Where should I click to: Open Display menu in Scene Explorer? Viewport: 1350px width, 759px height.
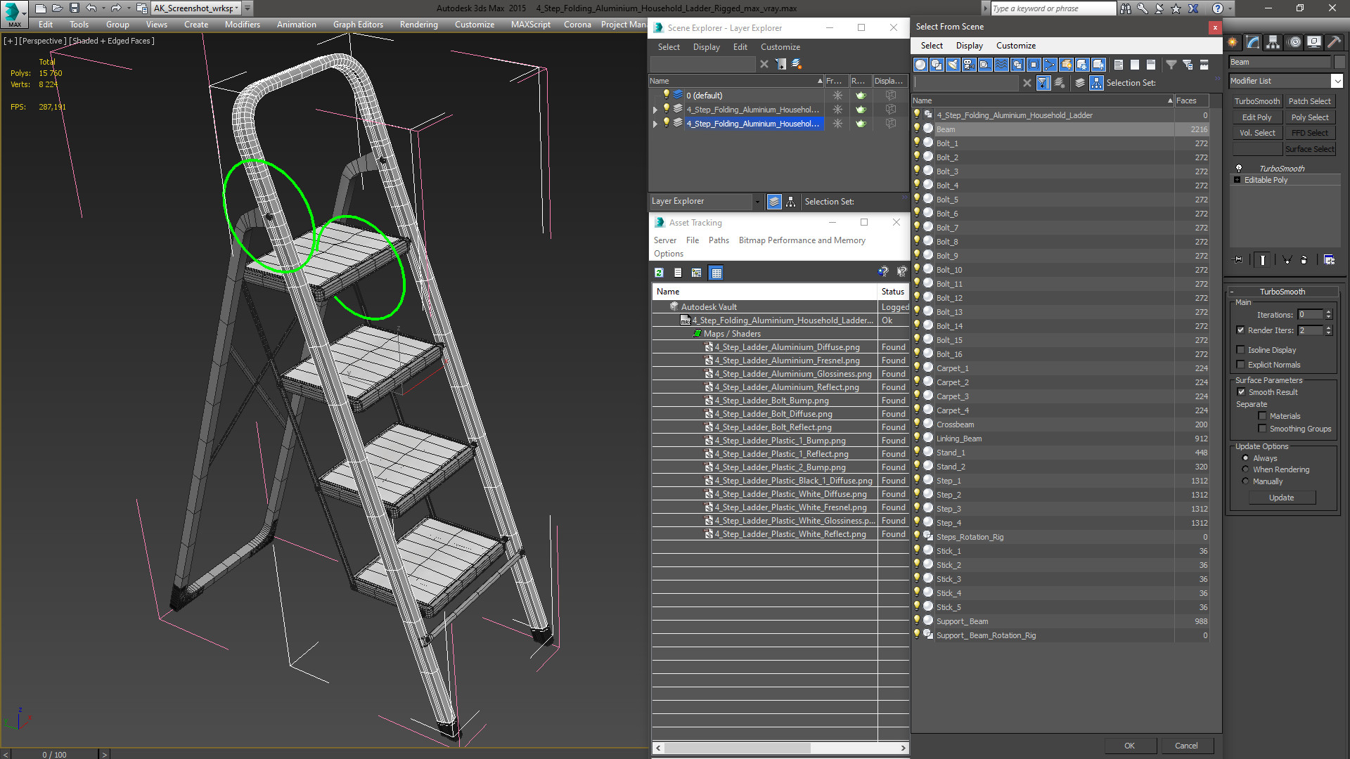tap(706, 47)
